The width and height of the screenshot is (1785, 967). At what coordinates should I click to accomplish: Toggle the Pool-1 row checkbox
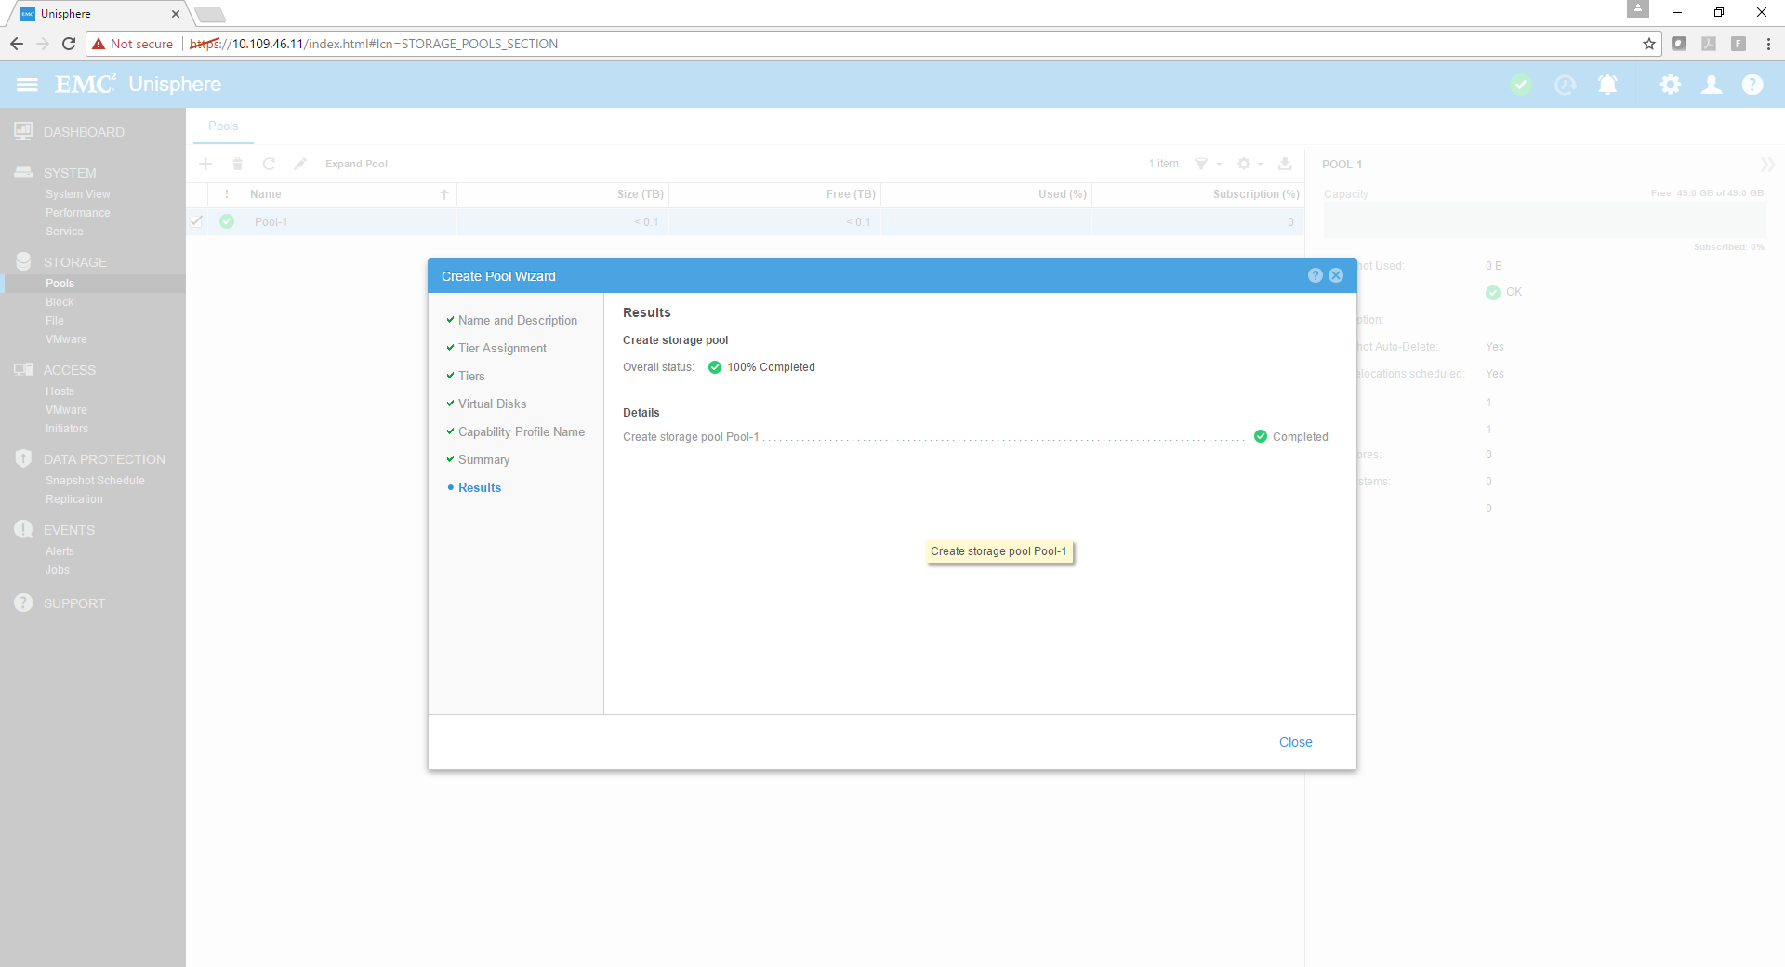pos(196,221)
